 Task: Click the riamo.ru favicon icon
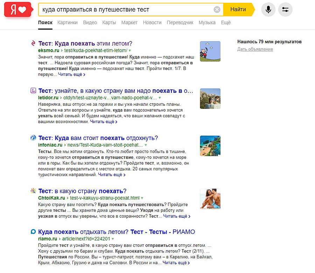33,232
